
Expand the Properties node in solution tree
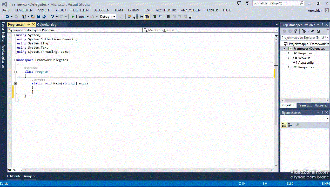coord(288,53)
